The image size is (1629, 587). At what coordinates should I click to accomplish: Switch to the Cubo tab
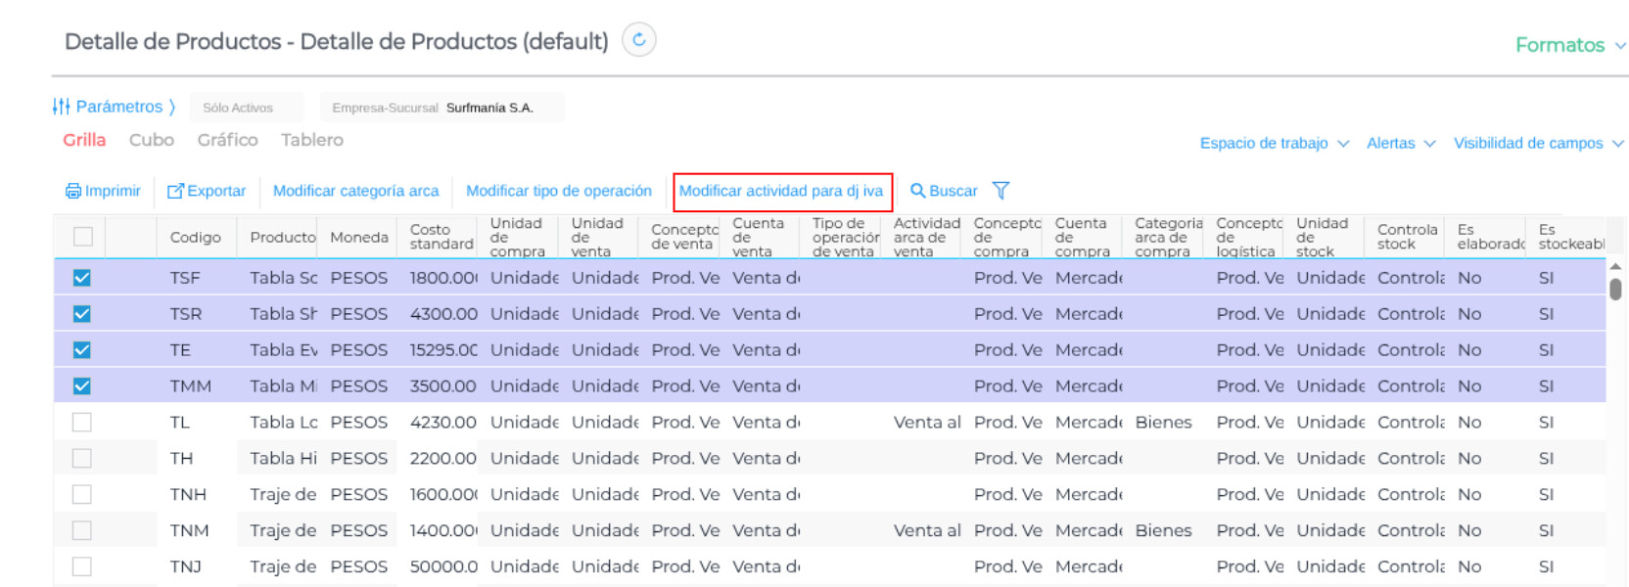click(152, 140)
